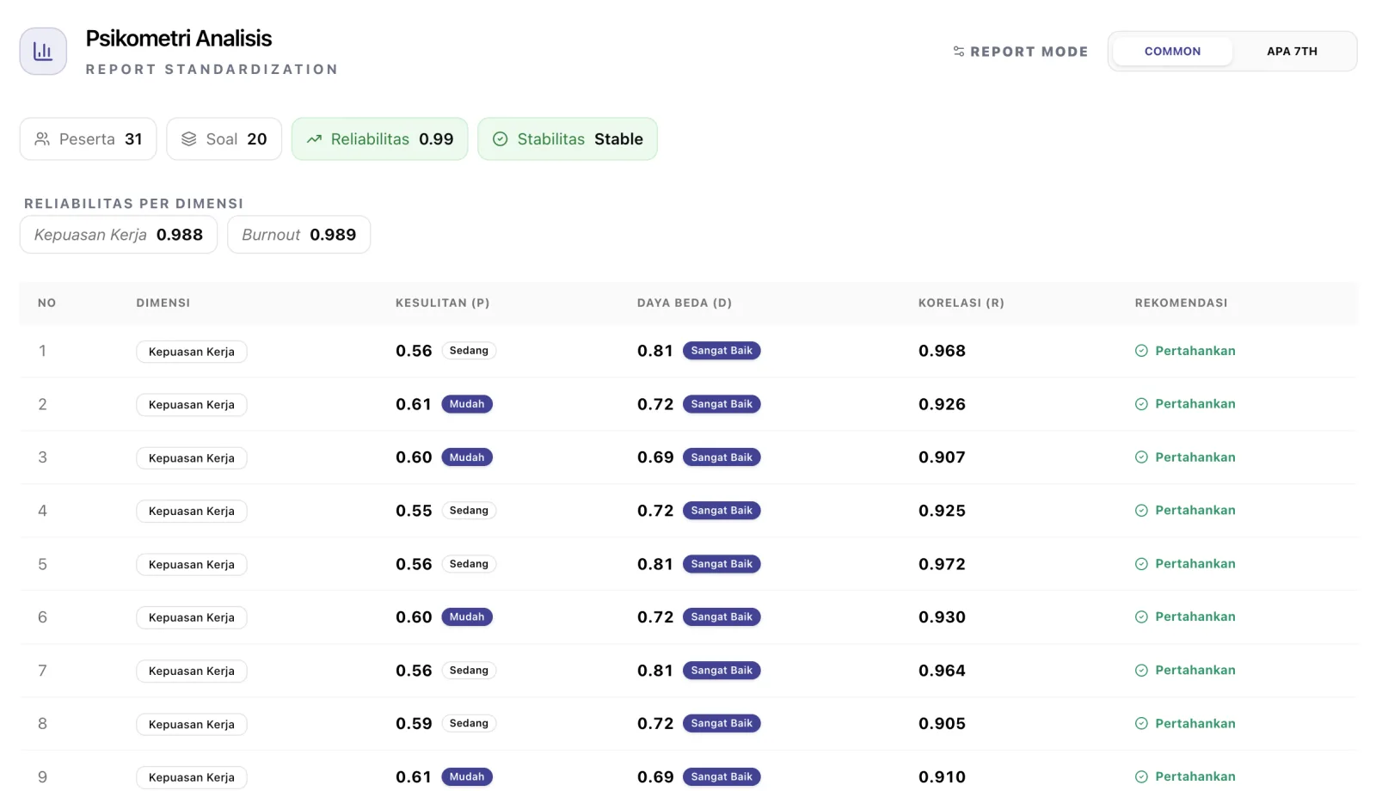This screenshot has width=1376, height=791.
Task: Click the check icon in row 6 Pertahankan
Action: tap(1141, 617)
